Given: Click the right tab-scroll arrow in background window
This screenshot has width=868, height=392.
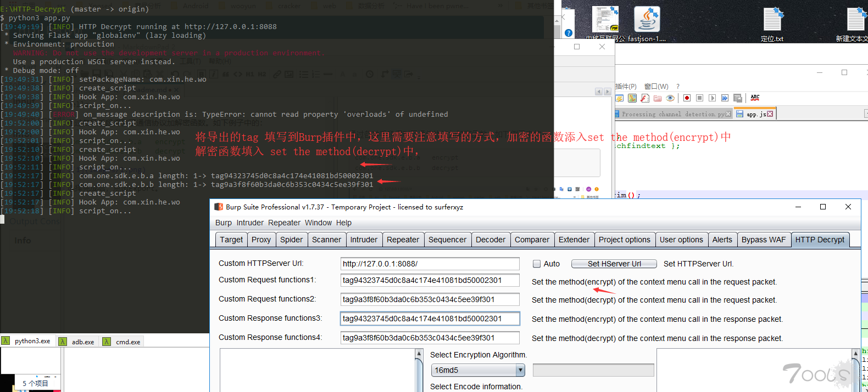Looking at the screenshot, I should [x=608, y=92].
